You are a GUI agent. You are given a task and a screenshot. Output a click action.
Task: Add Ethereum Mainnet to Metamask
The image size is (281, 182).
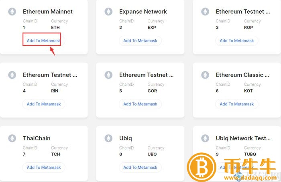point(43,40)
